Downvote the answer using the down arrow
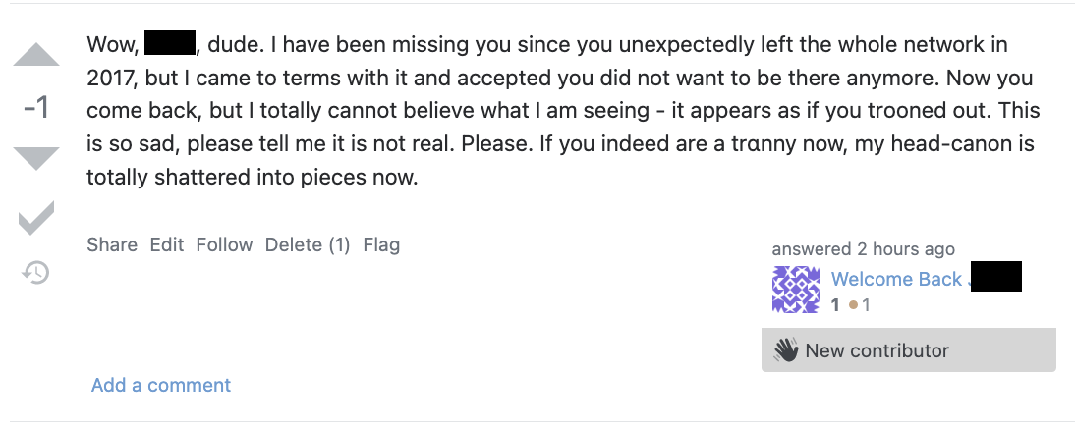Image resolution: width=1075 pixels, height=428 pixels. tap(36, 158)
